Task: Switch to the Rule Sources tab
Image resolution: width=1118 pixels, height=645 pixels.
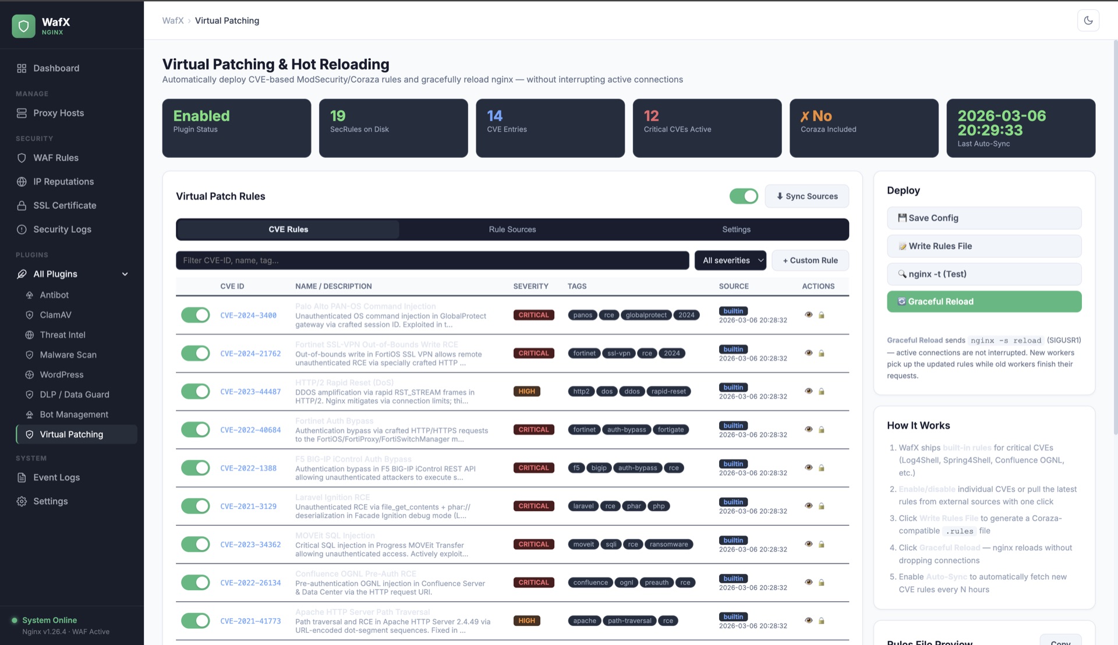Action: [x=512, y=229]
